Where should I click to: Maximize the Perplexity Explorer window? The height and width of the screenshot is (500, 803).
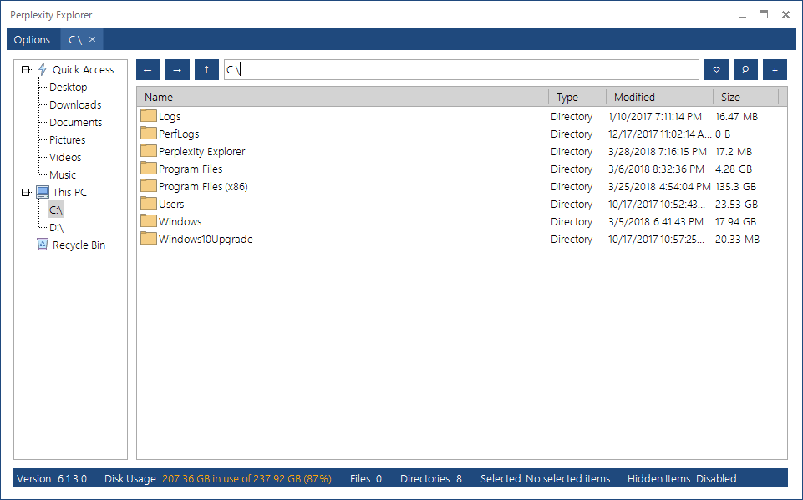764,15
